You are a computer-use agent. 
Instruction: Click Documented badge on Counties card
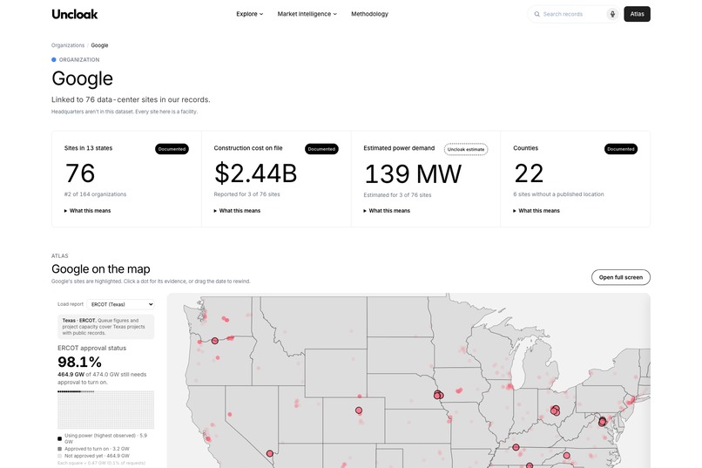(x=620, y=149)
